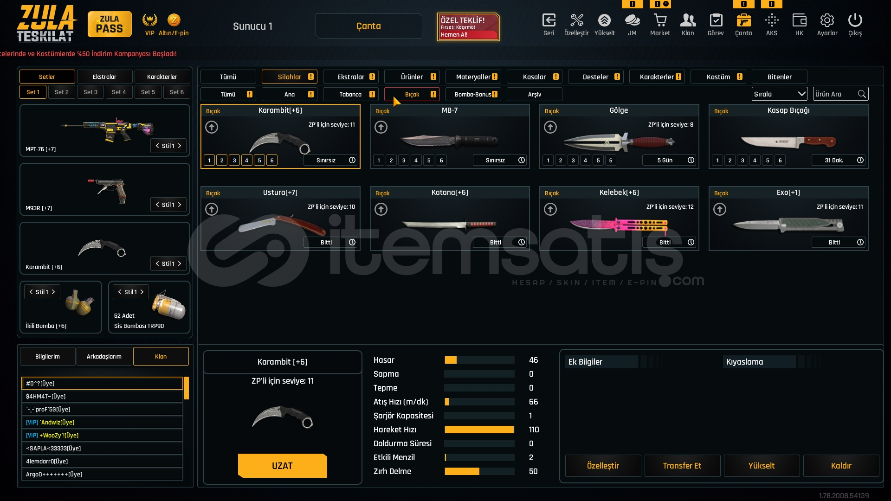Viewport: 891px width, 501px height.
Task: Open the Görev tasks icon
Action: pos(716,20)
